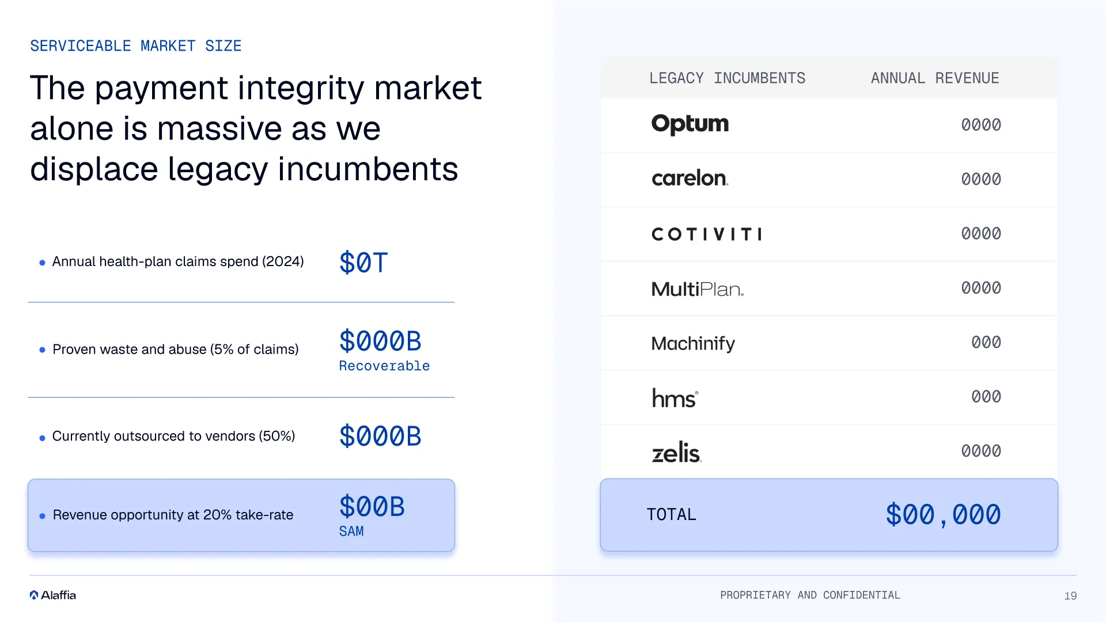Image resolution: width=1106 pixels, height=622 pixels.
Task: Select the Optum logo
Action: coord(690,124)
